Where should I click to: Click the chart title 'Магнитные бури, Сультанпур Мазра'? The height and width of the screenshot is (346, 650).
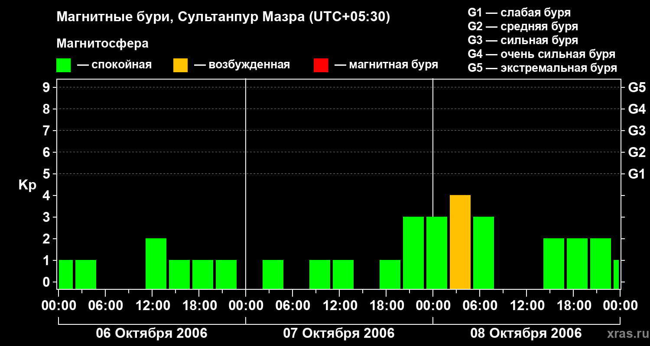click(x=180, y=17)
